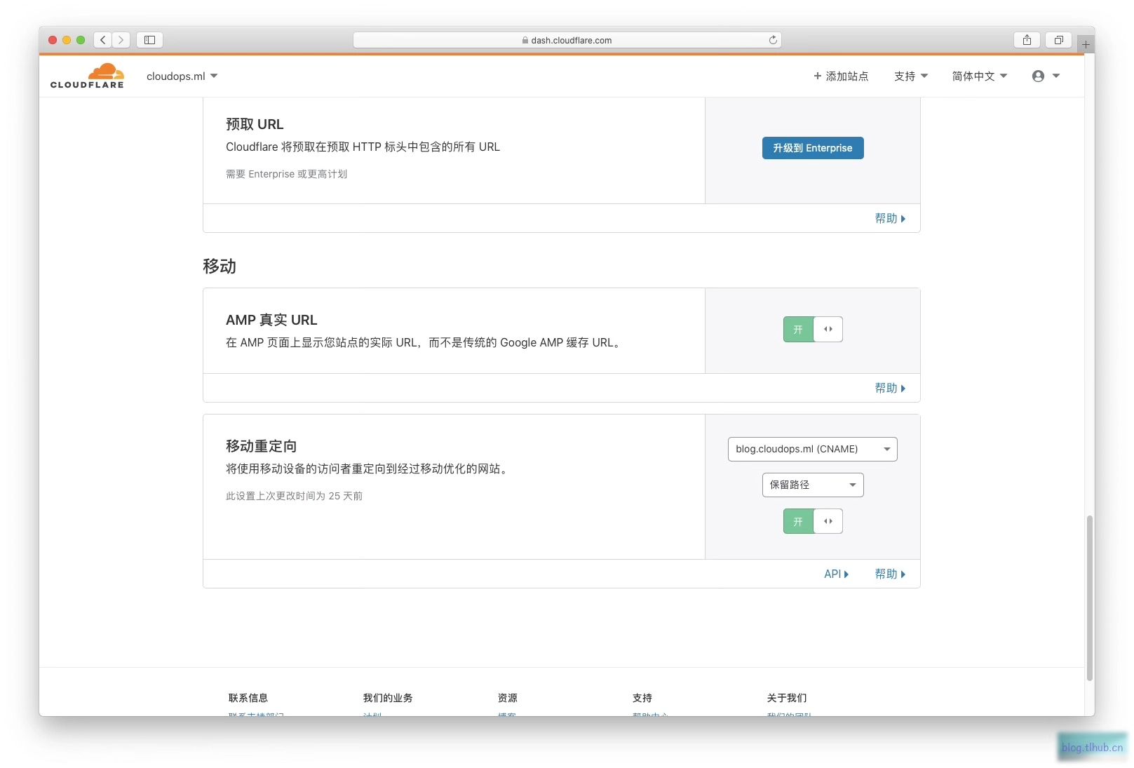
Task: Click 资源 footer heading
Action: pos(508,698)
